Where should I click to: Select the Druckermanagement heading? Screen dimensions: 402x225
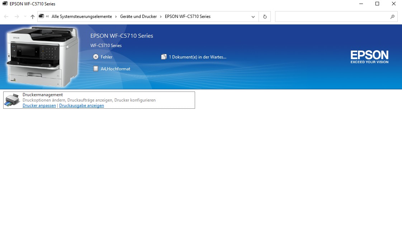pyautogui.click(x=43, y=95)
